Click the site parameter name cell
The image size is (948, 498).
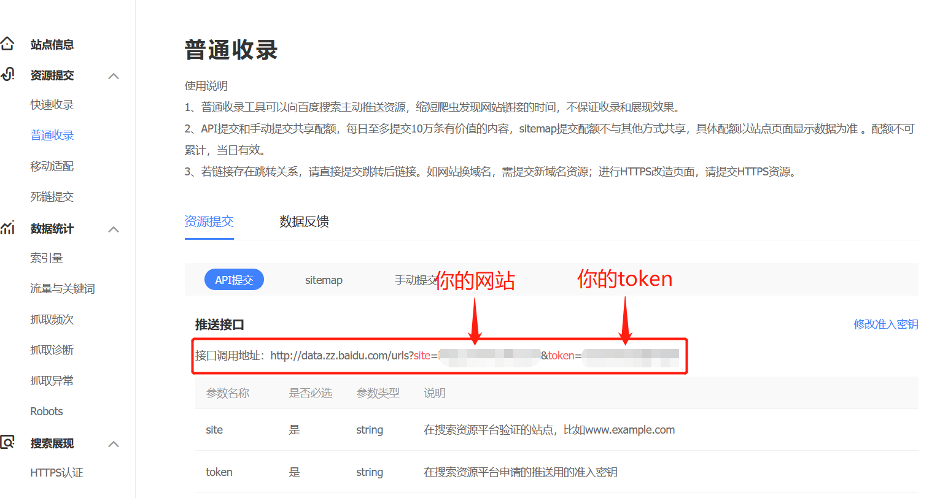tap(214, 430)
